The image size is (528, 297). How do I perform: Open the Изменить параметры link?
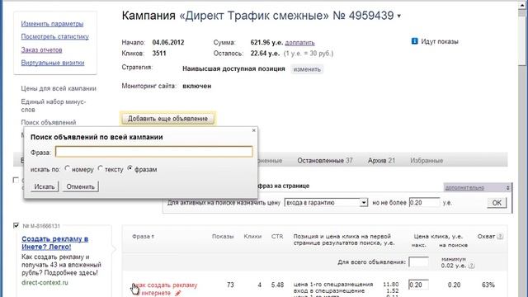52,24
